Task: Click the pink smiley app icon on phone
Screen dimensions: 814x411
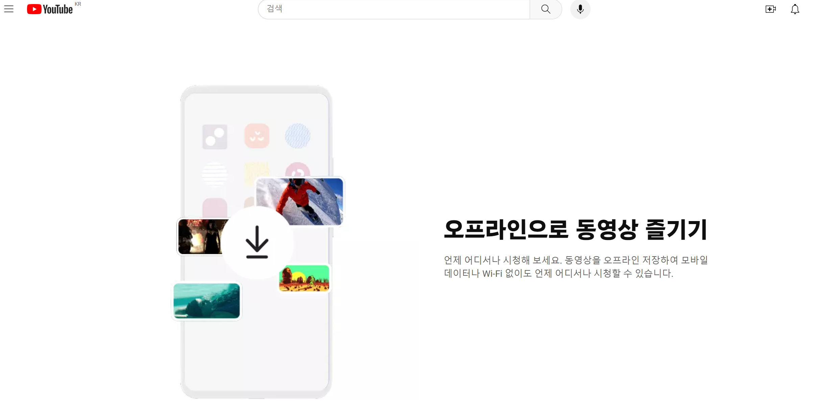Action: (257, 136)
